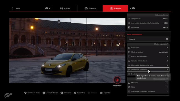Click the Agrandar keyboard icon
Viewport: 180px width, 101px height.
click(101, 93)
